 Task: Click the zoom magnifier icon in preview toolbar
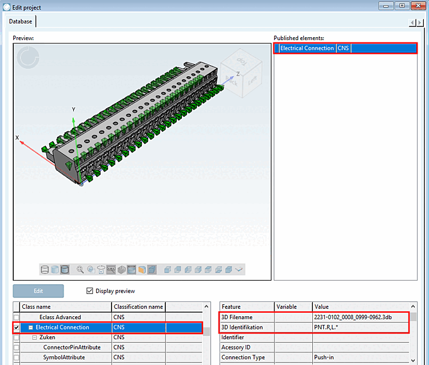(x=80, y=269)
